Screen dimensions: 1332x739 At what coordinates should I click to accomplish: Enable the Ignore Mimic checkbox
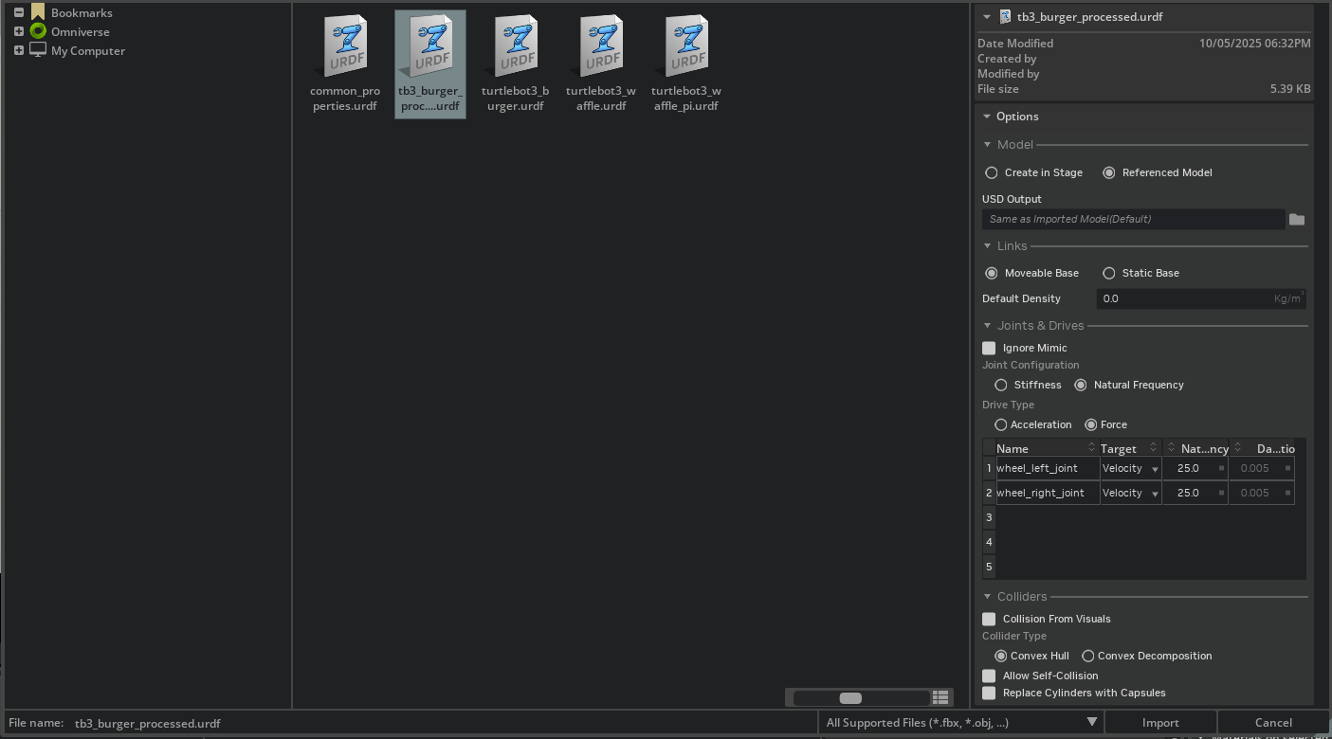(989, 348)
